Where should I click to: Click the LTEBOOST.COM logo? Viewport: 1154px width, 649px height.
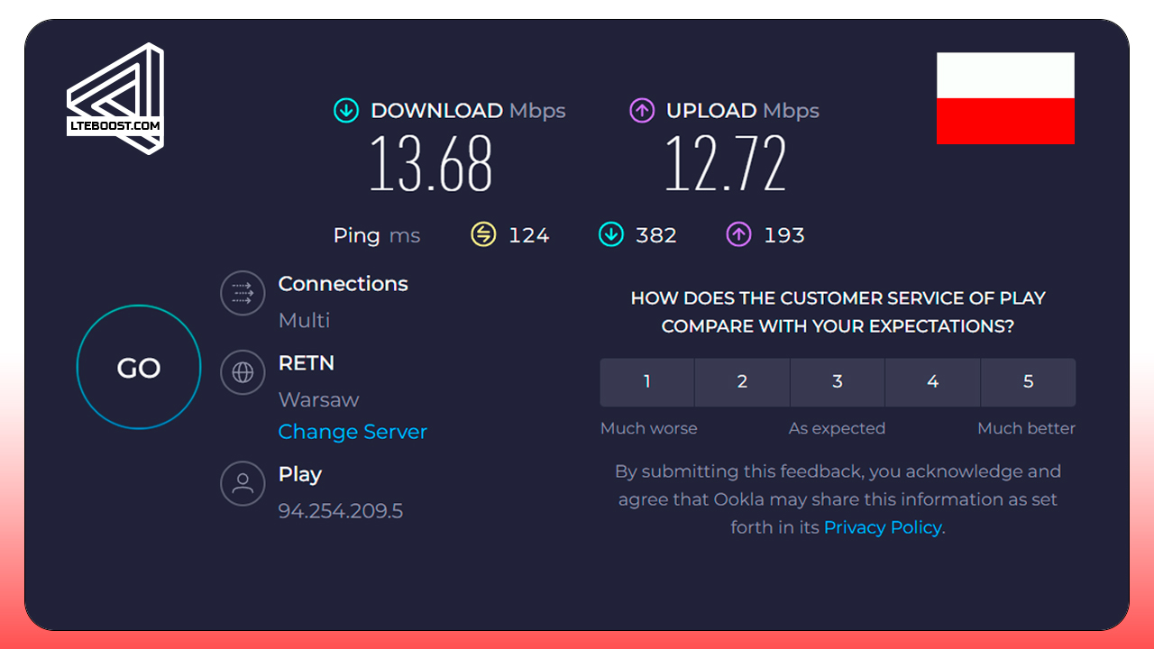coord(115,99)
